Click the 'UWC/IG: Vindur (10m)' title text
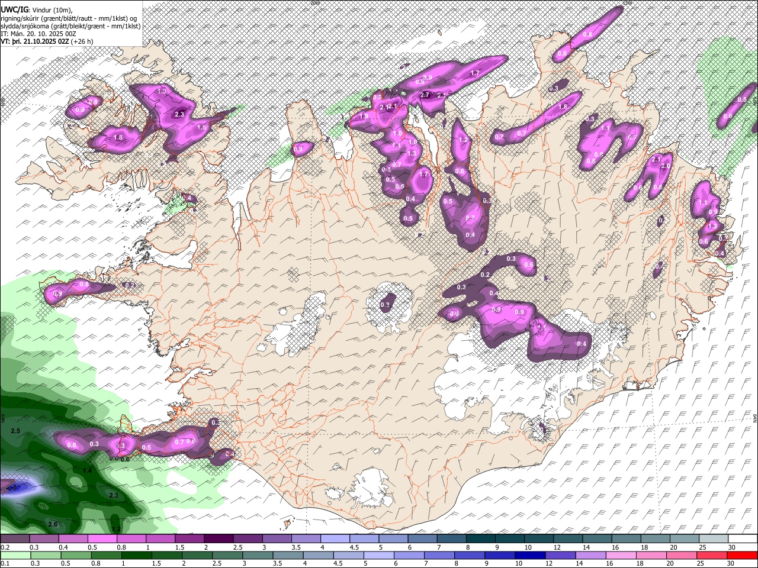 37,9
